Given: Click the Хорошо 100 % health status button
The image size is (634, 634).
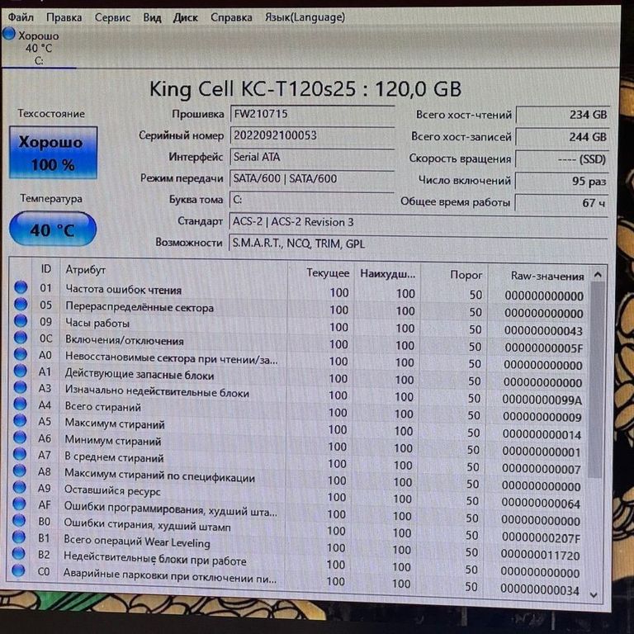Looking at the screenshot, I should (x=53, y=153).
